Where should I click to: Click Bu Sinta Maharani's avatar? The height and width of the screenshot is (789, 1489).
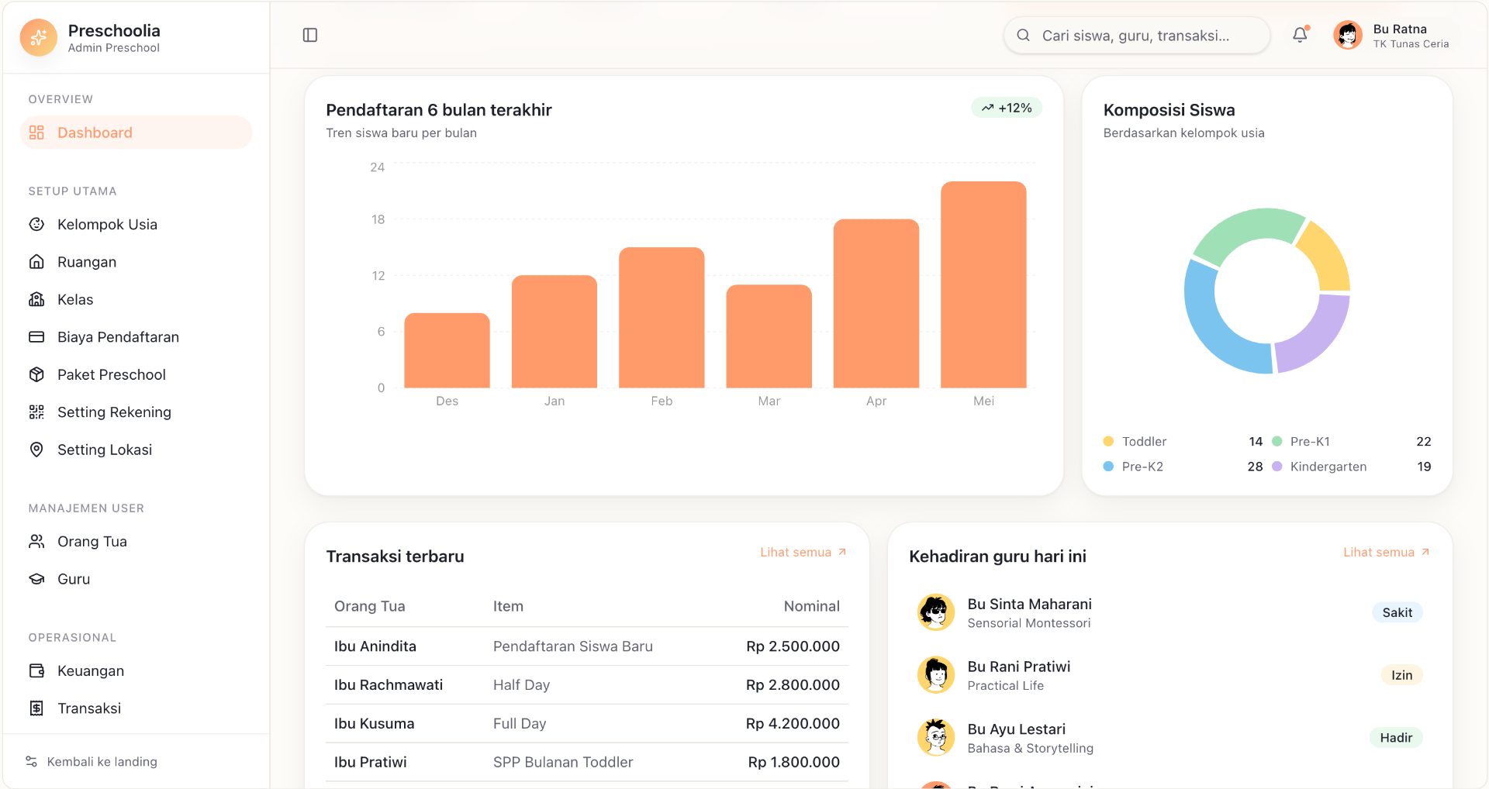[x=936, y=612]
